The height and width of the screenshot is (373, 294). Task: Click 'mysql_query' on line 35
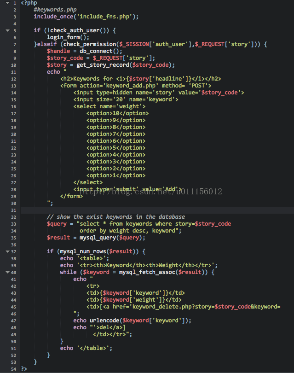pyautogui.click(x=98, y=238)
